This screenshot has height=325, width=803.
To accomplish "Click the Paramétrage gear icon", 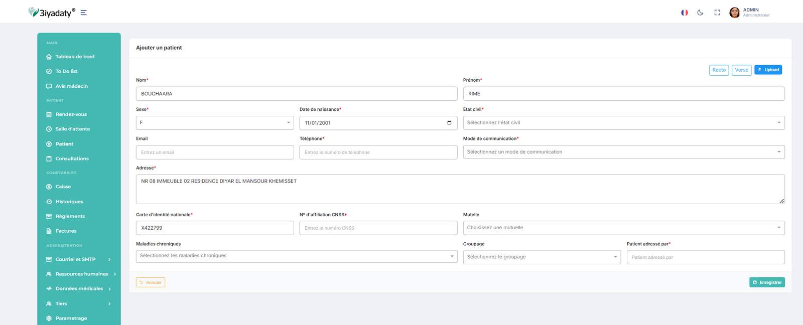I will click(49, 318).
